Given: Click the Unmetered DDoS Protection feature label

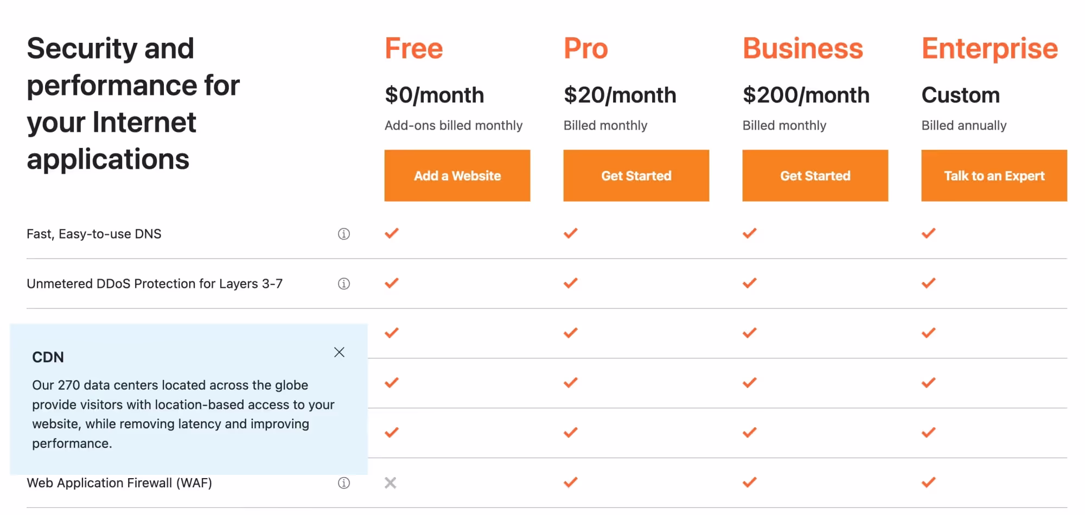Looking at the screenshot, I should click(x=155, y=284).
